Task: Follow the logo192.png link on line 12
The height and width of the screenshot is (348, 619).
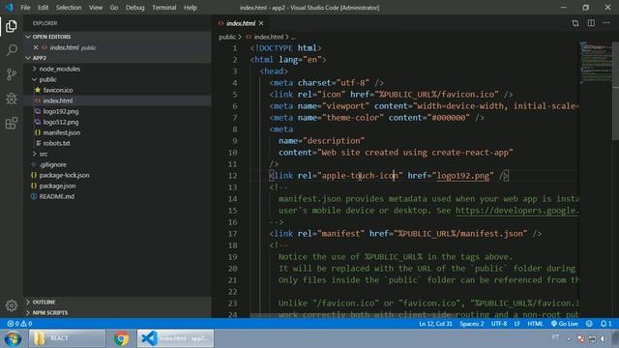Action: (x=462, y=176)
